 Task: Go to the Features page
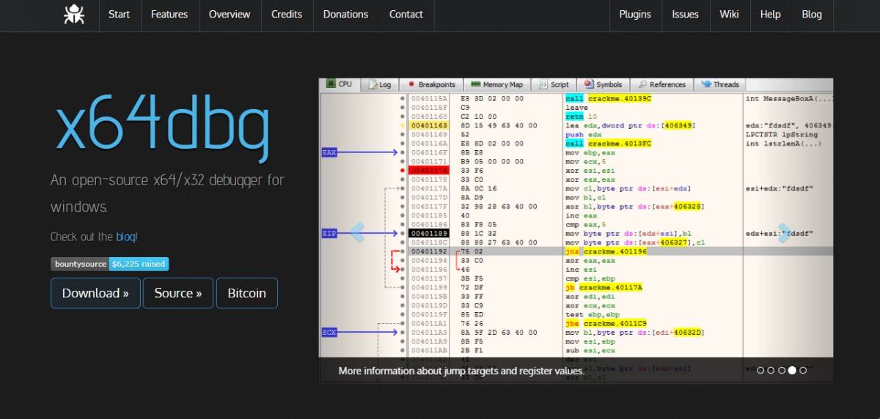(x=169, y=14)
